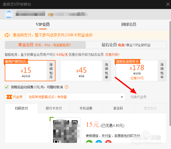171x149 pixels.
Task: Select the 银行卡支付 payment tab
Action: (54, 108)
